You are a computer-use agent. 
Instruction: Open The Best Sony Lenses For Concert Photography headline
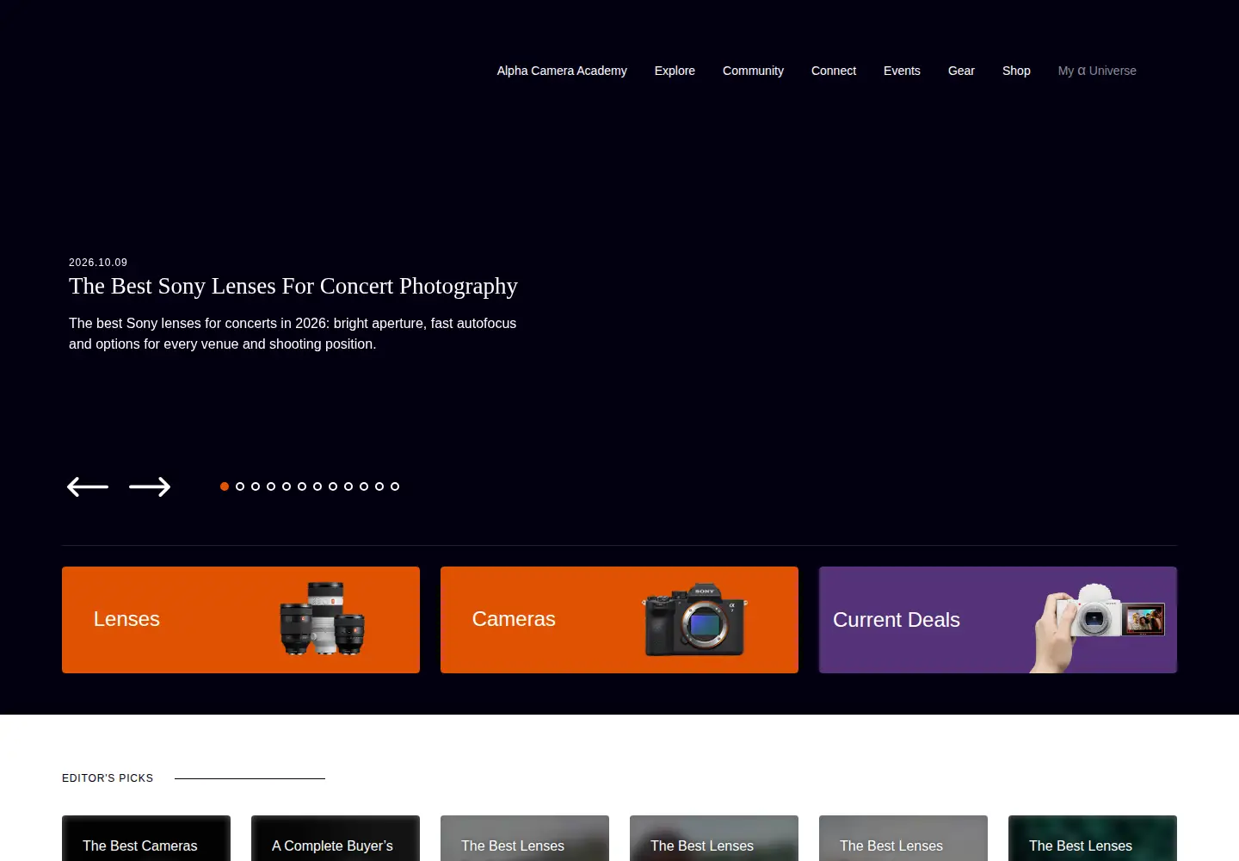[x=293, y=286]
